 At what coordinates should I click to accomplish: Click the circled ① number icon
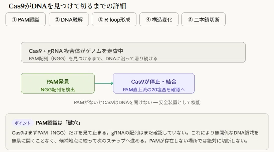point(14,19)
